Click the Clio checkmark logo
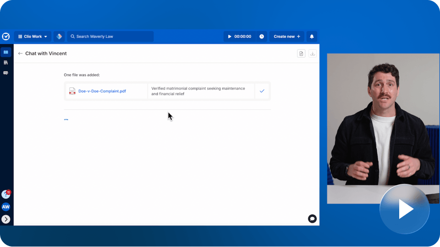The height and width of the screenshot is (247, 440). (6, 37)
